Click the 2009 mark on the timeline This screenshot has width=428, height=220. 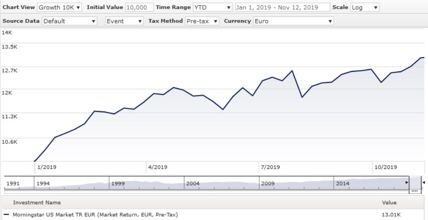268,184
